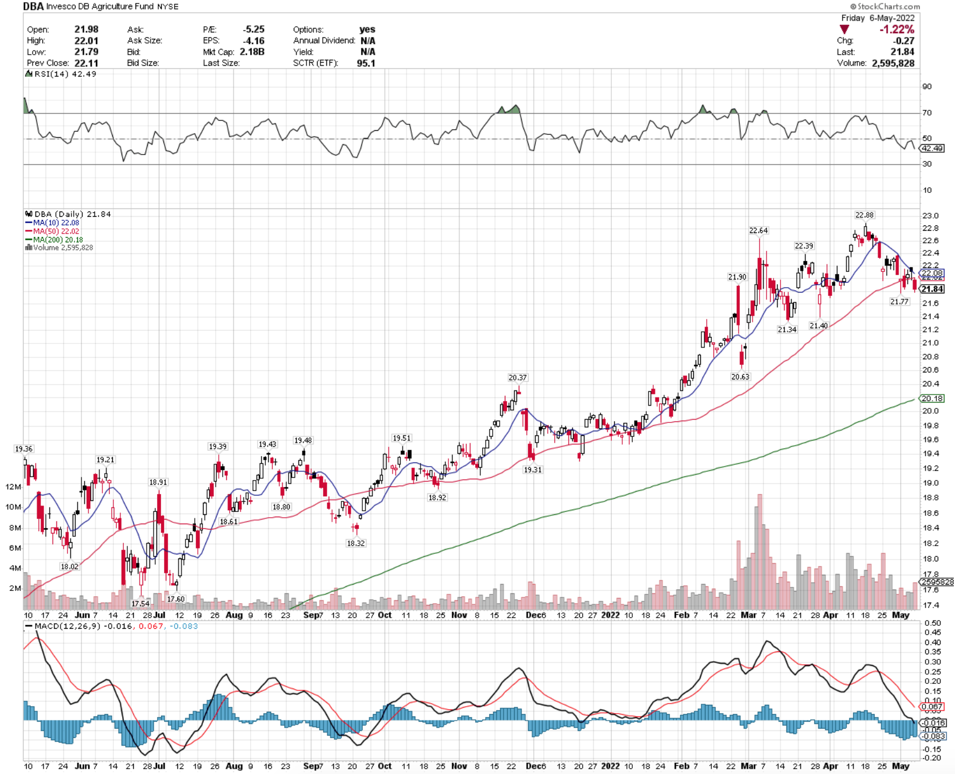Click the 21.34 low price label
The width and height of the screenshot is (955, 774).
tap(787, 329)
